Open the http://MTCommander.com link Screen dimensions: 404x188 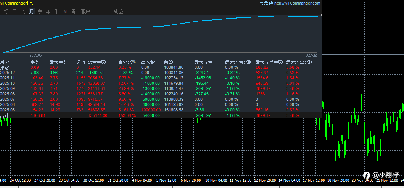[297, 3]
